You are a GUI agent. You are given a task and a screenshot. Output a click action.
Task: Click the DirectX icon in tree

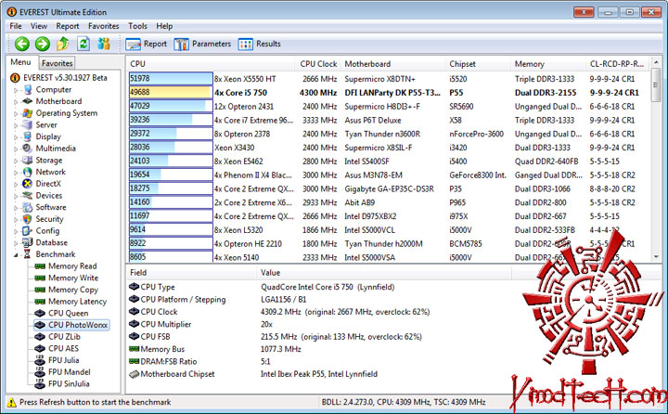(x=27, y=184)
